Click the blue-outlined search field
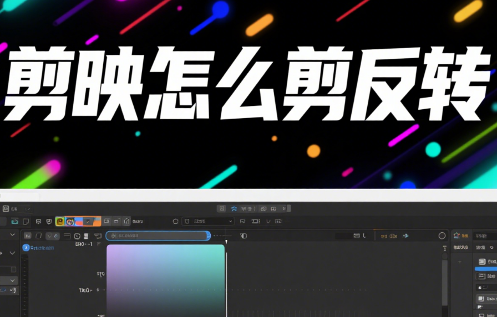The height and width of the screenshot is (317, 497). [158, 236]
